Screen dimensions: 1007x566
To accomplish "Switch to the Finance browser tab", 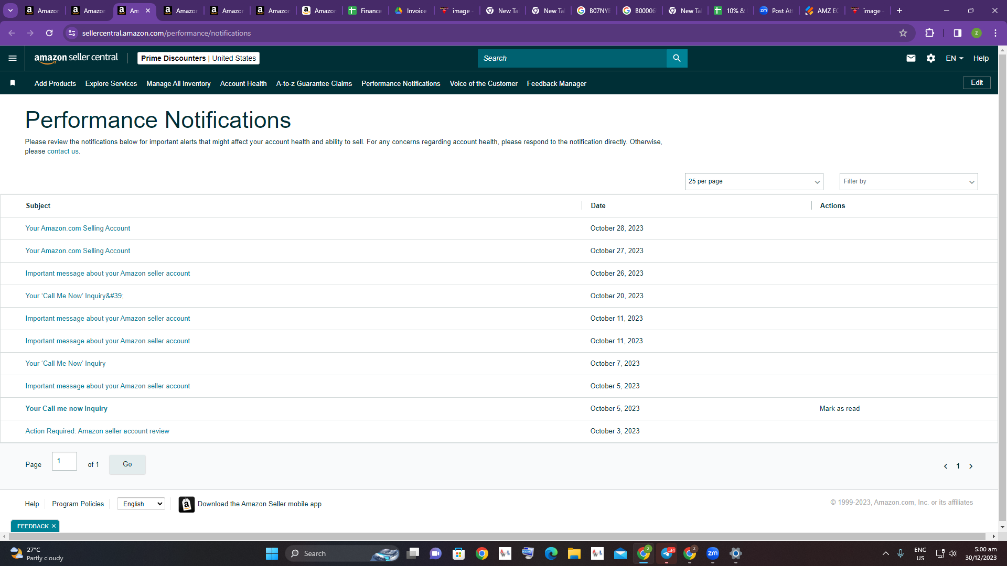I will coord(366,10).
